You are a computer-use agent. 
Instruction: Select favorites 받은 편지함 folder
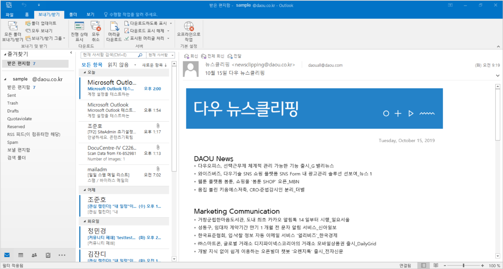click(35, 63)
